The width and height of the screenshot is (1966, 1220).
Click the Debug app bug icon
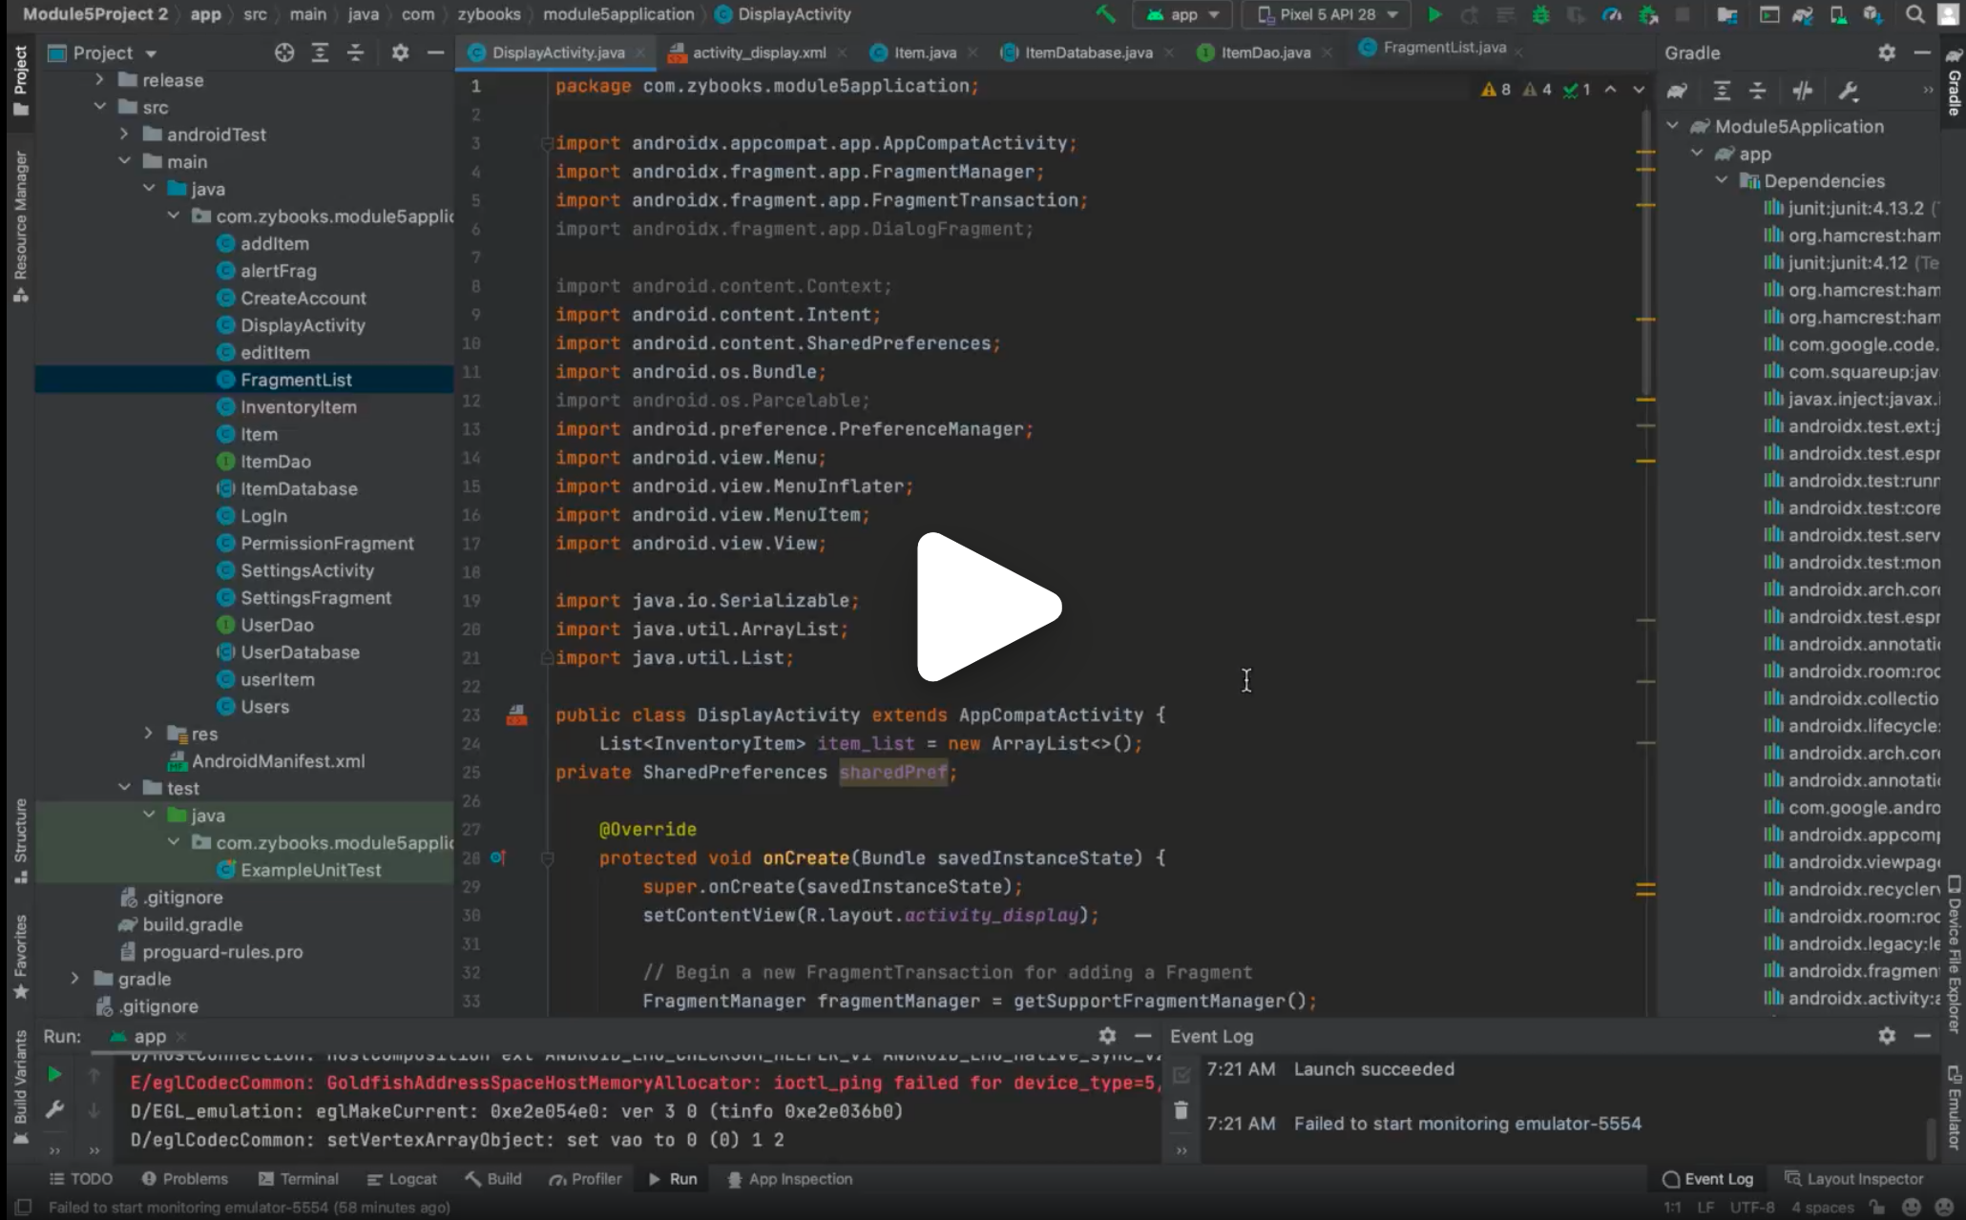pyautogui.click(x=1540, y=14)
